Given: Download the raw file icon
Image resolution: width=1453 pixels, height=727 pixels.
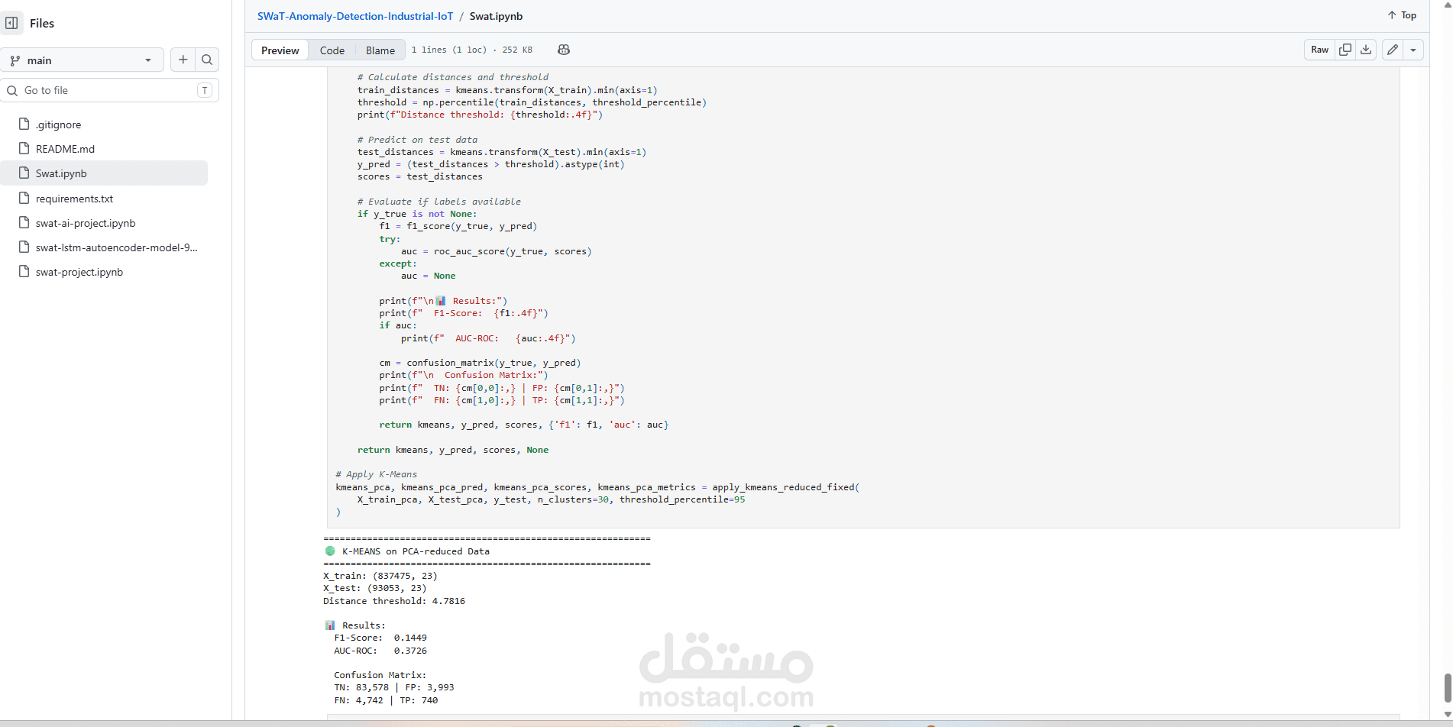Looking at the screenshot, I should [1366, 50].
